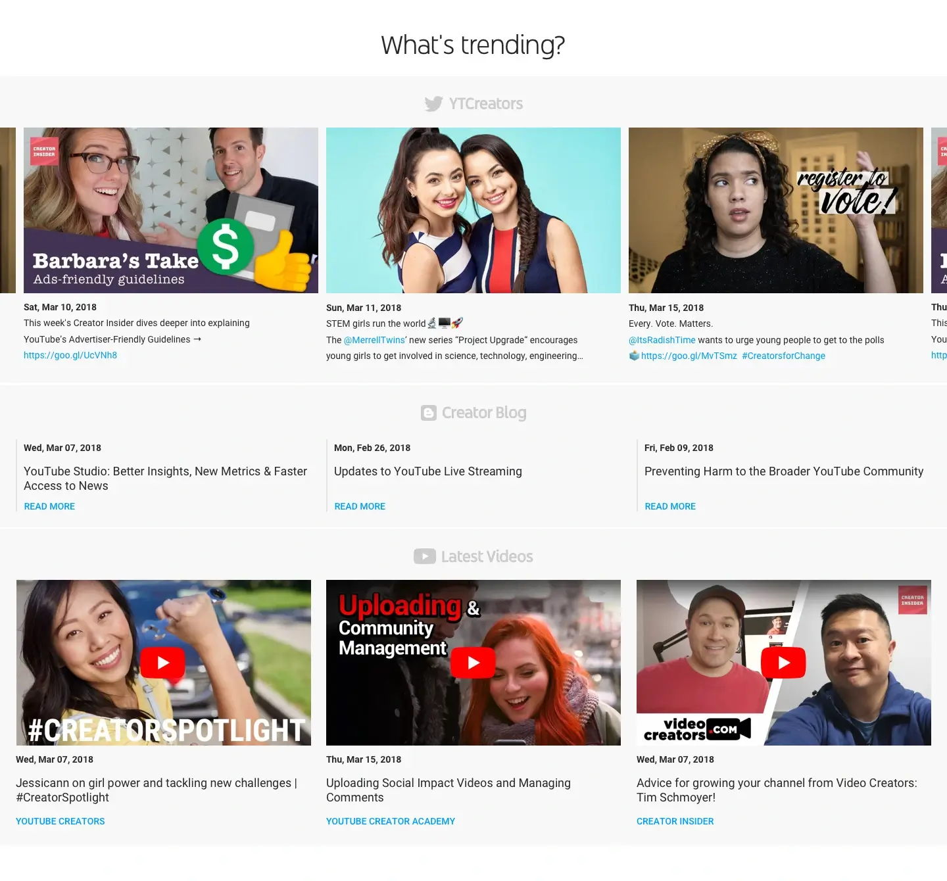Select the YOUTUBE CREATOR ACADEMY label

(390, 821)
